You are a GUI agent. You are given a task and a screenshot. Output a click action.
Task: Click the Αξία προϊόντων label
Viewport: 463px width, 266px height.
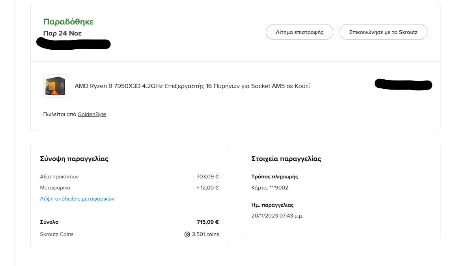point(59,177)
